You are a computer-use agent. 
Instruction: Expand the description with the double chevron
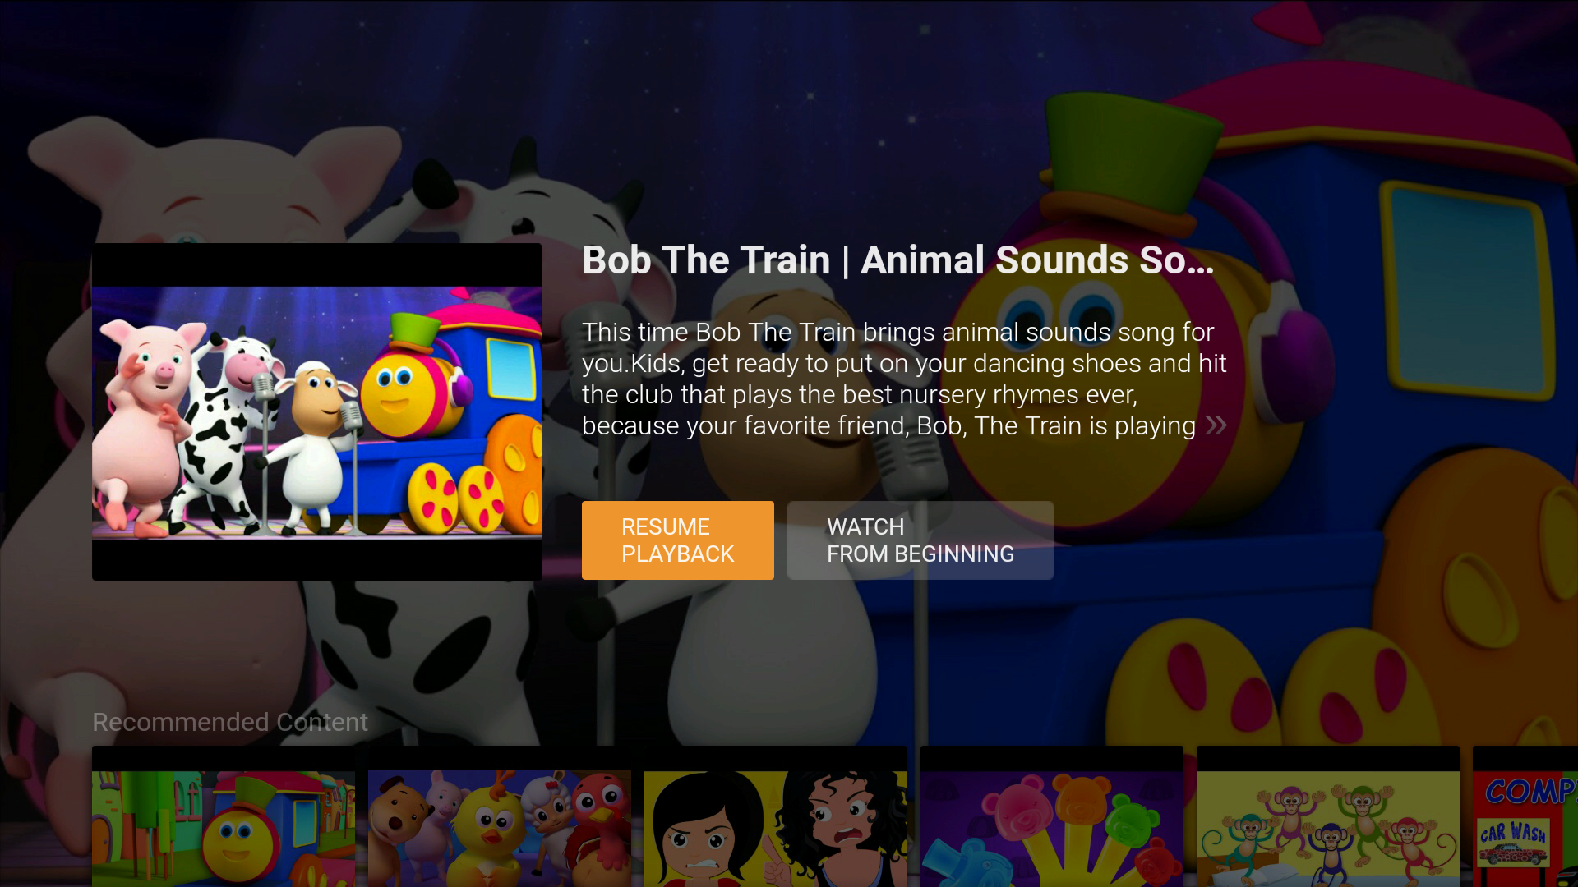coord(1216,425)
